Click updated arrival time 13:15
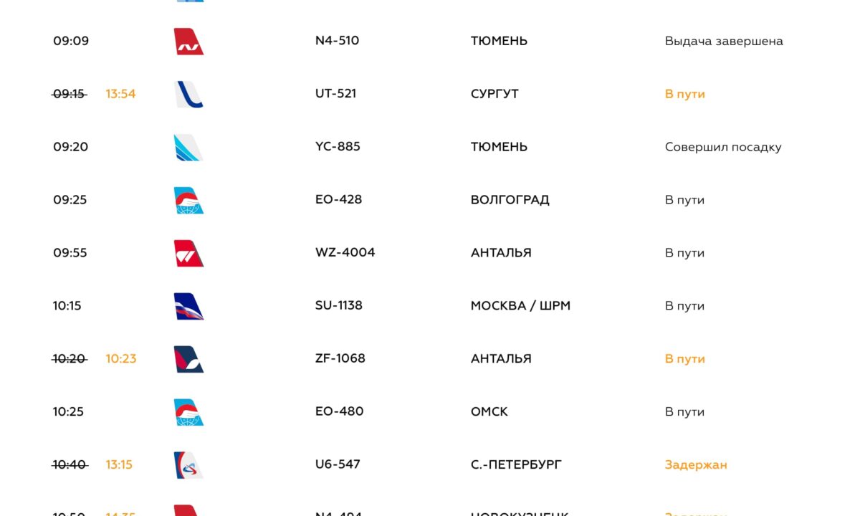 (119, 464)
